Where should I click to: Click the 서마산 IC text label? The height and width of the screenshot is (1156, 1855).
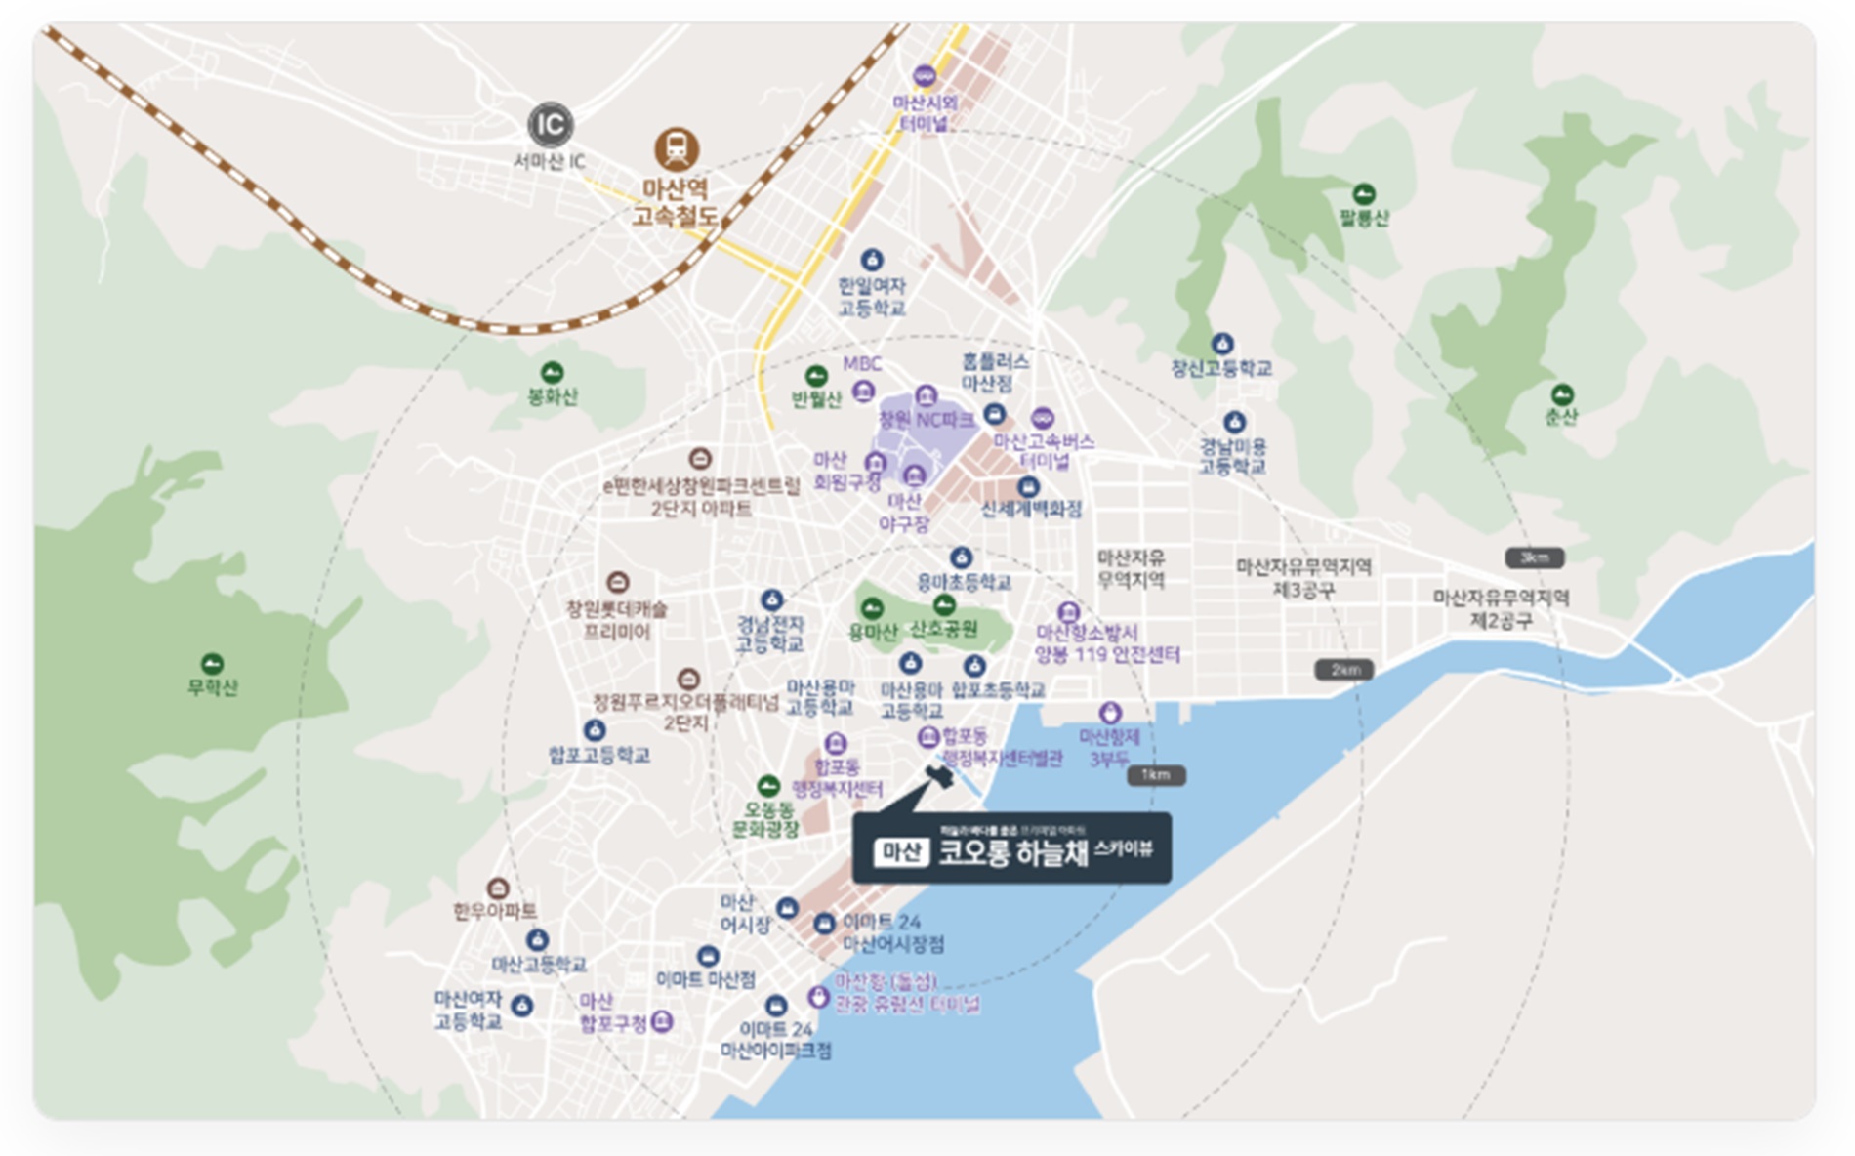point(550,161)
